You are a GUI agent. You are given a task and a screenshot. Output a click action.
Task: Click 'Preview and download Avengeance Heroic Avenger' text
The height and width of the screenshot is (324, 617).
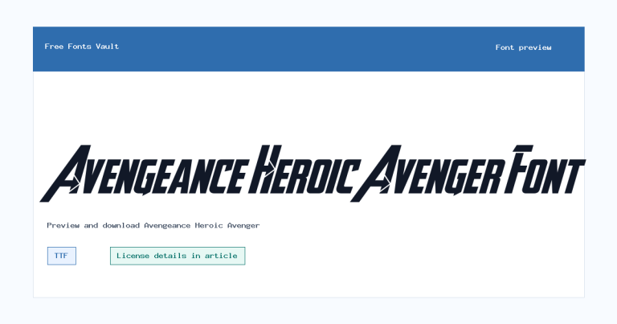coord(153,226)
